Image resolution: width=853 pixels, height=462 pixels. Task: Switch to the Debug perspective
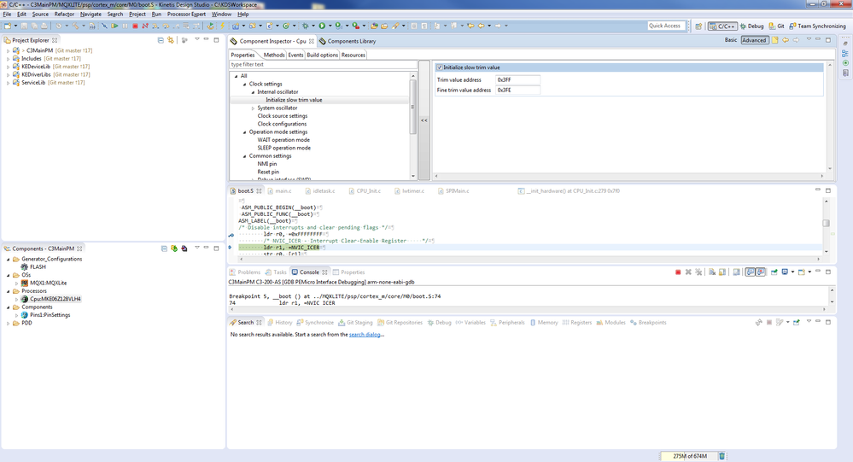click(x=751, y=26)
